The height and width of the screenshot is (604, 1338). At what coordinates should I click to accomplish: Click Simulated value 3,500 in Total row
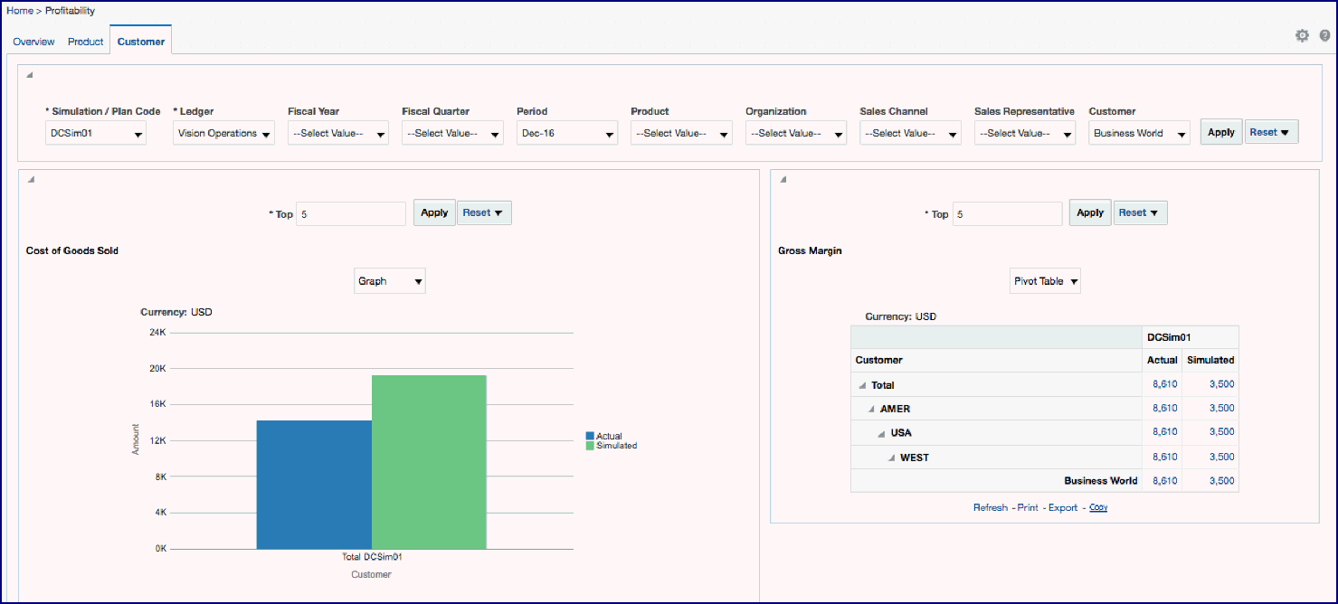coord(1221,384)
